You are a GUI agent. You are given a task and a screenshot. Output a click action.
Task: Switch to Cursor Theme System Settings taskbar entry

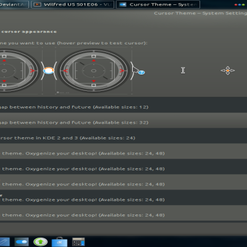(158, 4)
